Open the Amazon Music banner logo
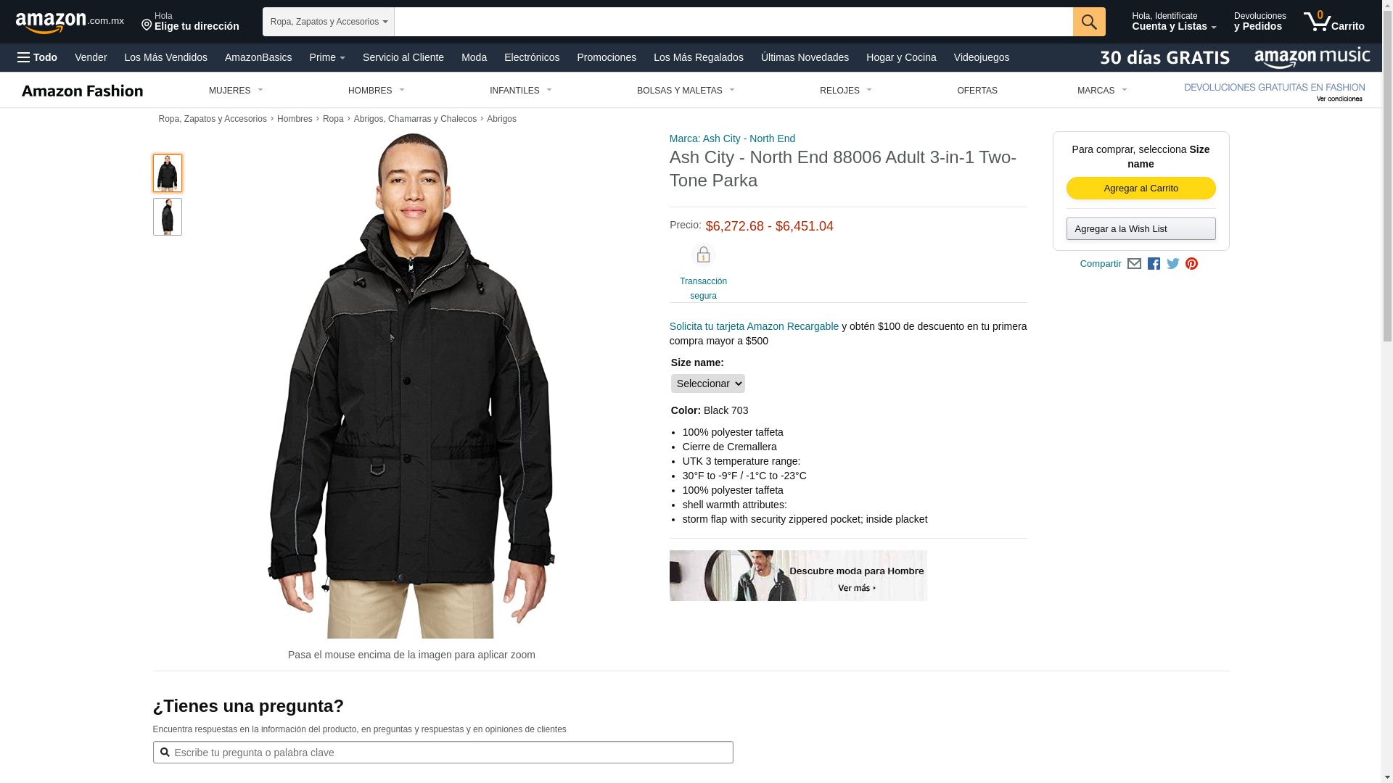 (1312, 58)
